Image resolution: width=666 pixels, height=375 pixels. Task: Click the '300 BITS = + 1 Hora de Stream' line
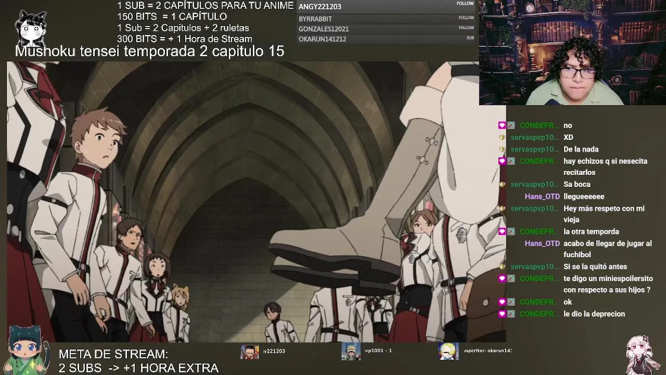tap(185, 39)
